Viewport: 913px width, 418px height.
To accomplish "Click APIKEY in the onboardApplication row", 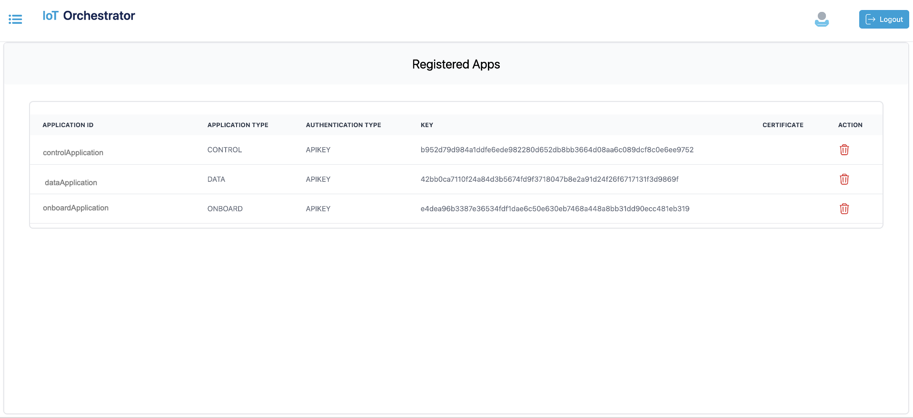I will (x=318, y=209).
